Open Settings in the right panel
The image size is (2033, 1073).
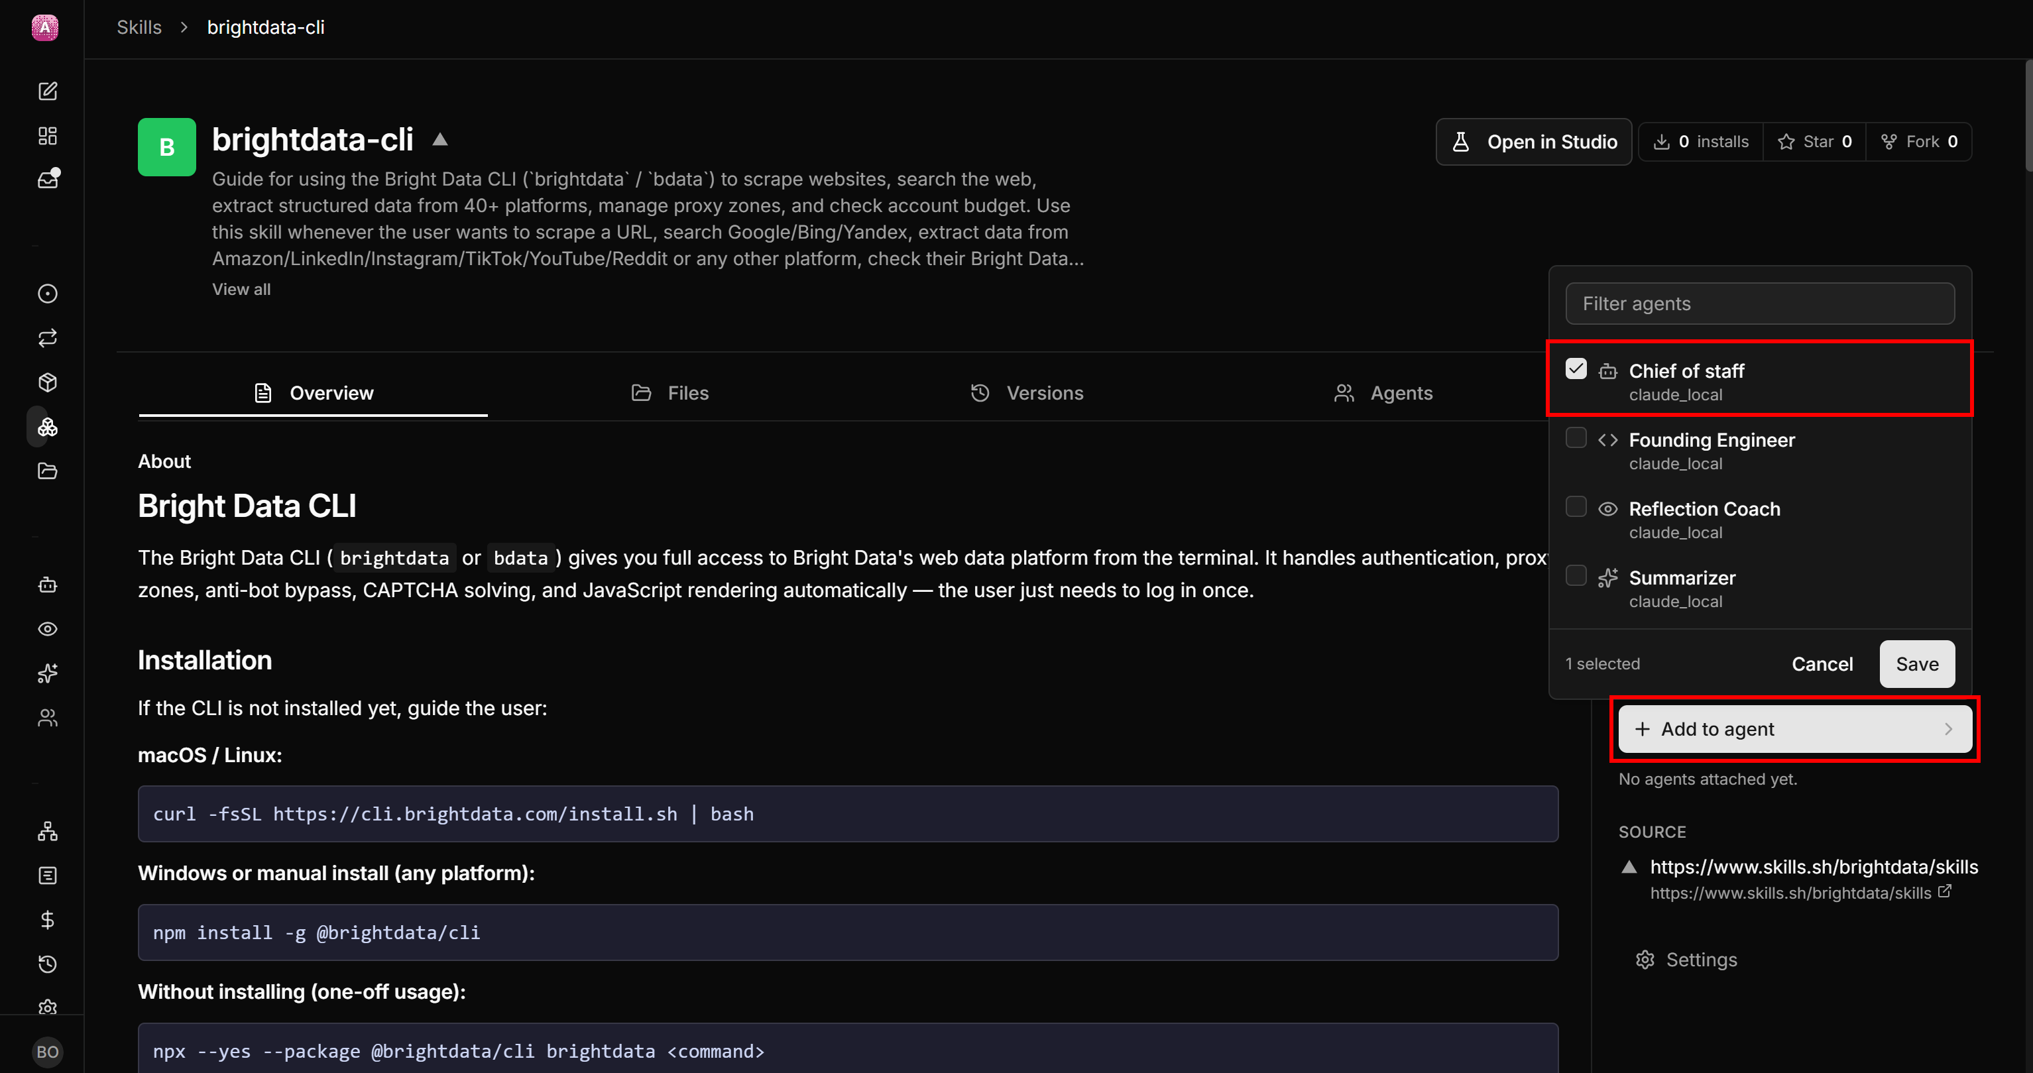point(1686,960)
